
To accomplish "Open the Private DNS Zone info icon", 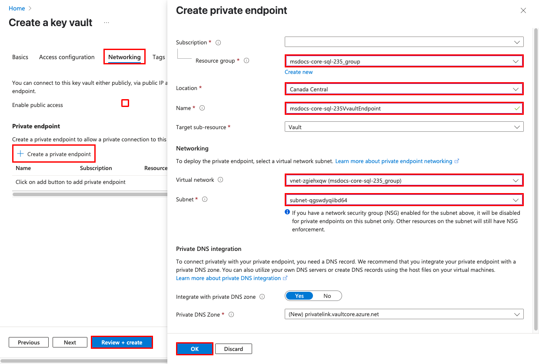I will click(x=231, y=314).
